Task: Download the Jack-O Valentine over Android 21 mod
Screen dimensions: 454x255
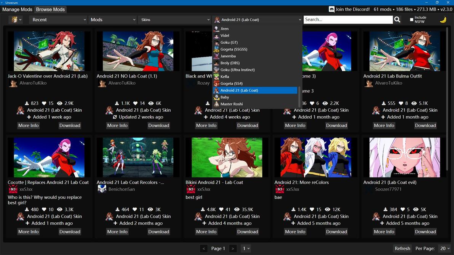Action: click(x=70, y=125)
